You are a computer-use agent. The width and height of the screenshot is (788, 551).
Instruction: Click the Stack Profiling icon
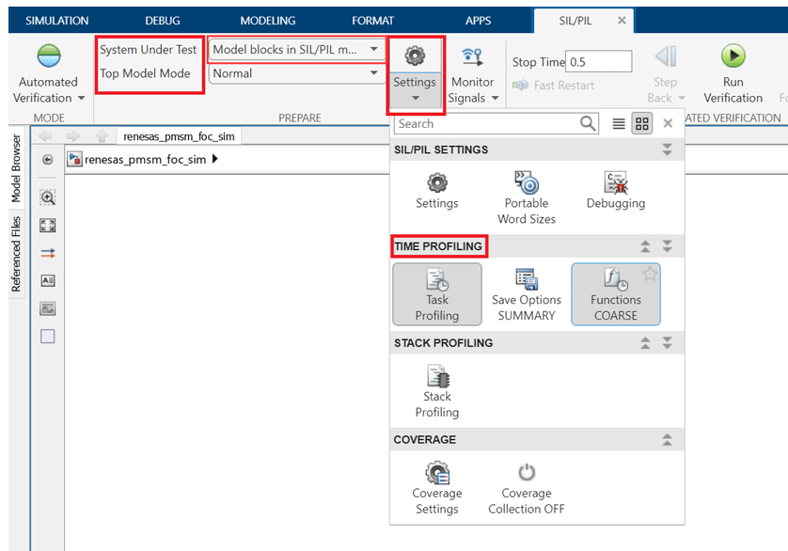tap(437, 377)
